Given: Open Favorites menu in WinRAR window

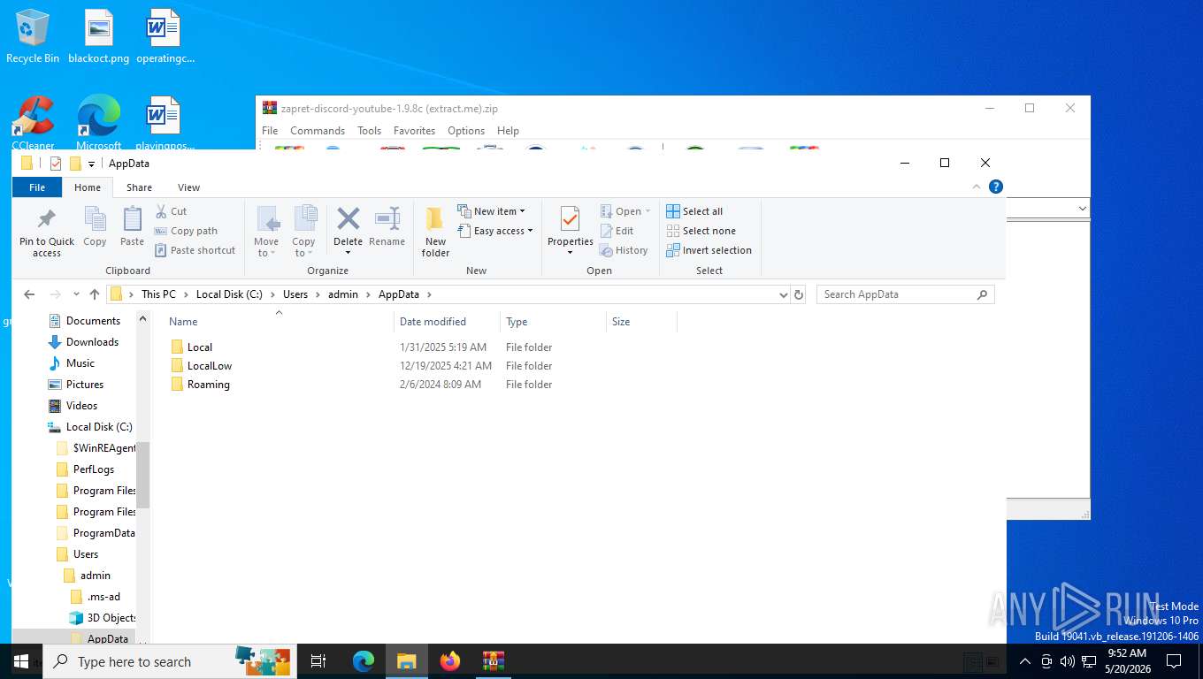Looking at the screenshot, I should point(414,131).
